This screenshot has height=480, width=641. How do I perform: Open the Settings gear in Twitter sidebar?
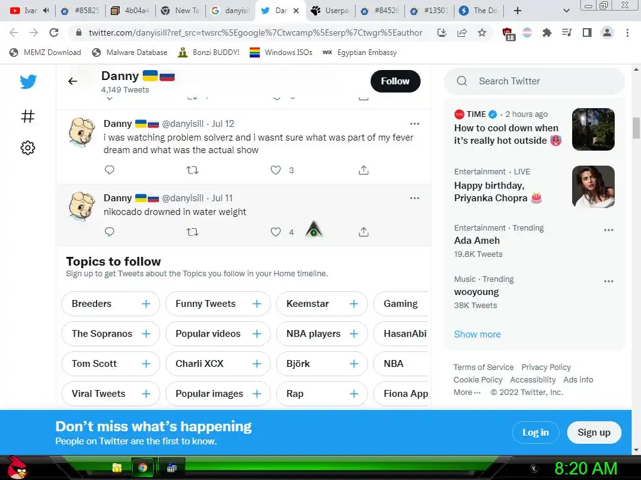pos(28,147)
